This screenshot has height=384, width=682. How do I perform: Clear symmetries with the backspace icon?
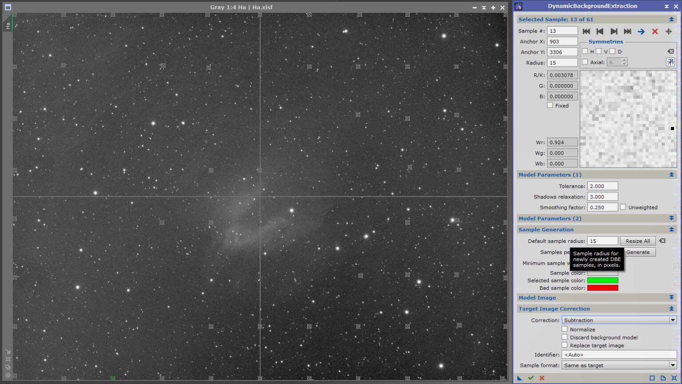click(670, 51)
